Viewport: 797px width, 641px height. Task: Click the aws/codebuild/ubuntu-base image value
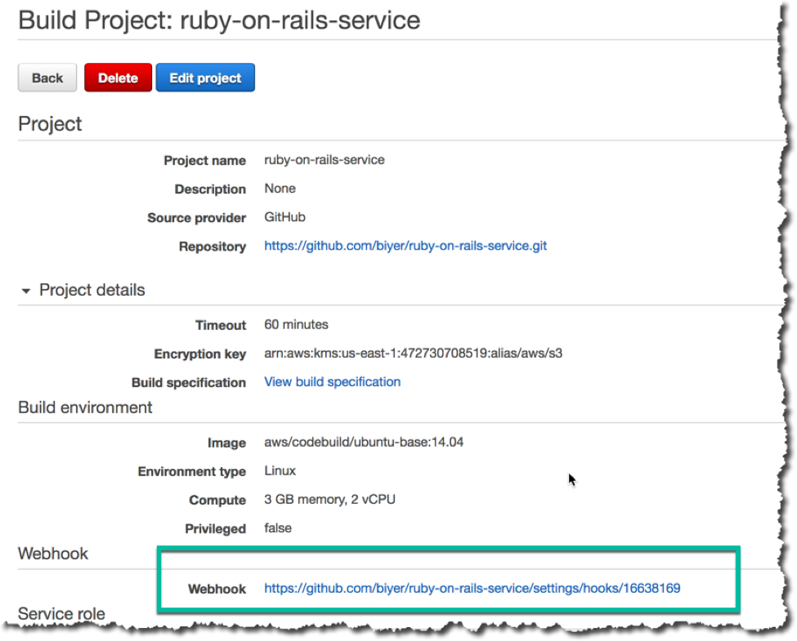[364, 442]
